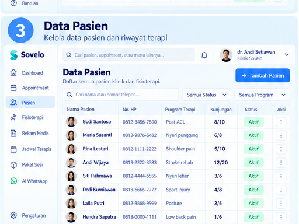Click the Stroke rehab program cell

[179, 163]
